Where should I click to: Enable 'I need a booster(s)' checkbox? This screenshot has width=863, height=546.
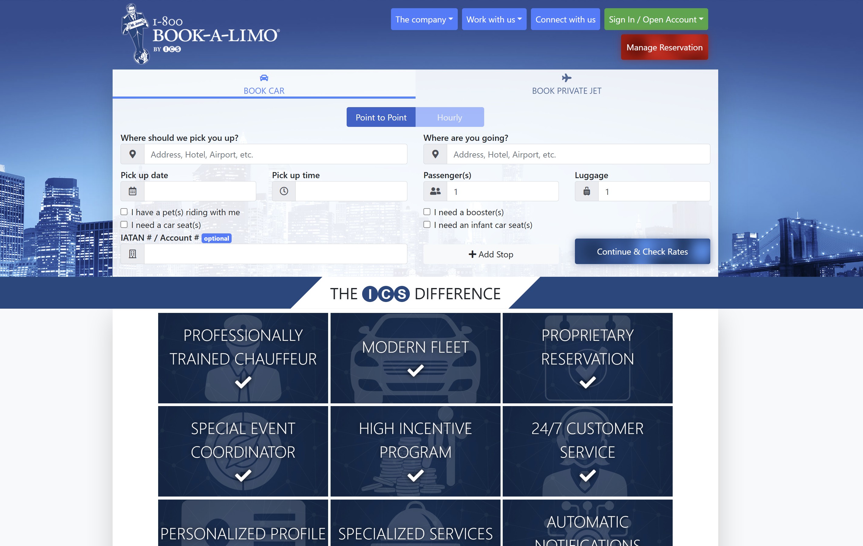[x=427, y=212]
